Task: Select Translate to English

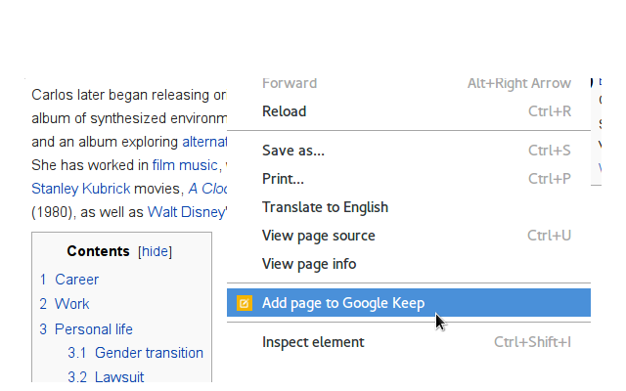Action: (325, 207)
